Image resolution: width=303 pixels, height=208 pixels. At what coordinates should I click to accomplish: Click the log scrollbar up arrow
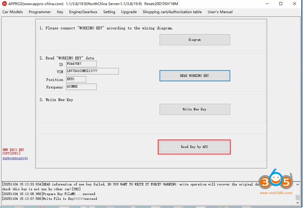pos(297,184)
